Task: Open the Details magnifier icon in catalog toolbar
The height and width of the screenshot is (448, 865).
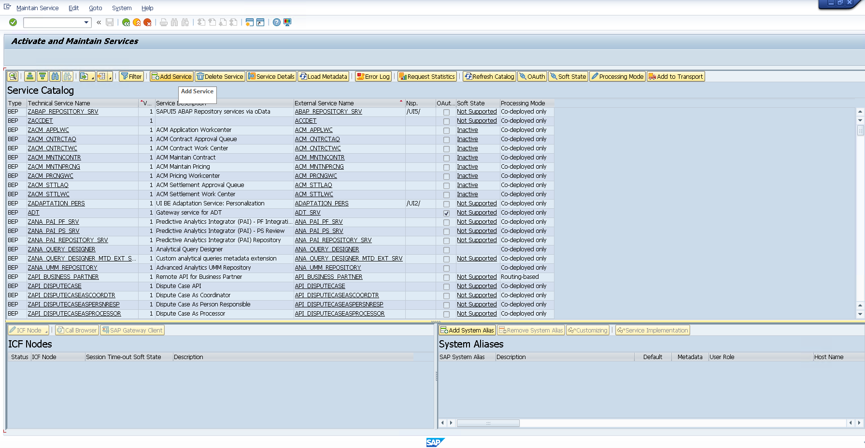Action: pos(13,76)
